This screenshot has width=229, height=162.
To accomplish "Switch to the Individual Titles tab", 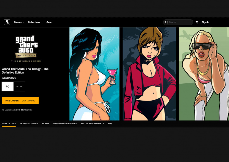I will point(29,123).
